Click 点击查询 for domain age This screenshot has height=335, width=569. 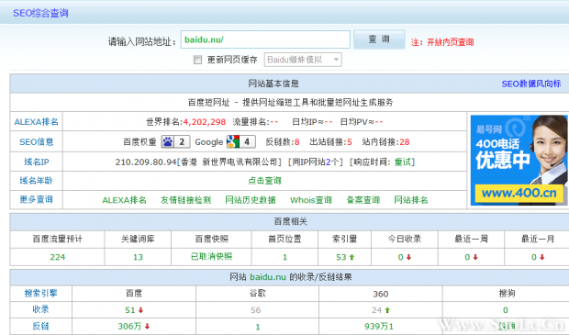click(x=264, y=181)
